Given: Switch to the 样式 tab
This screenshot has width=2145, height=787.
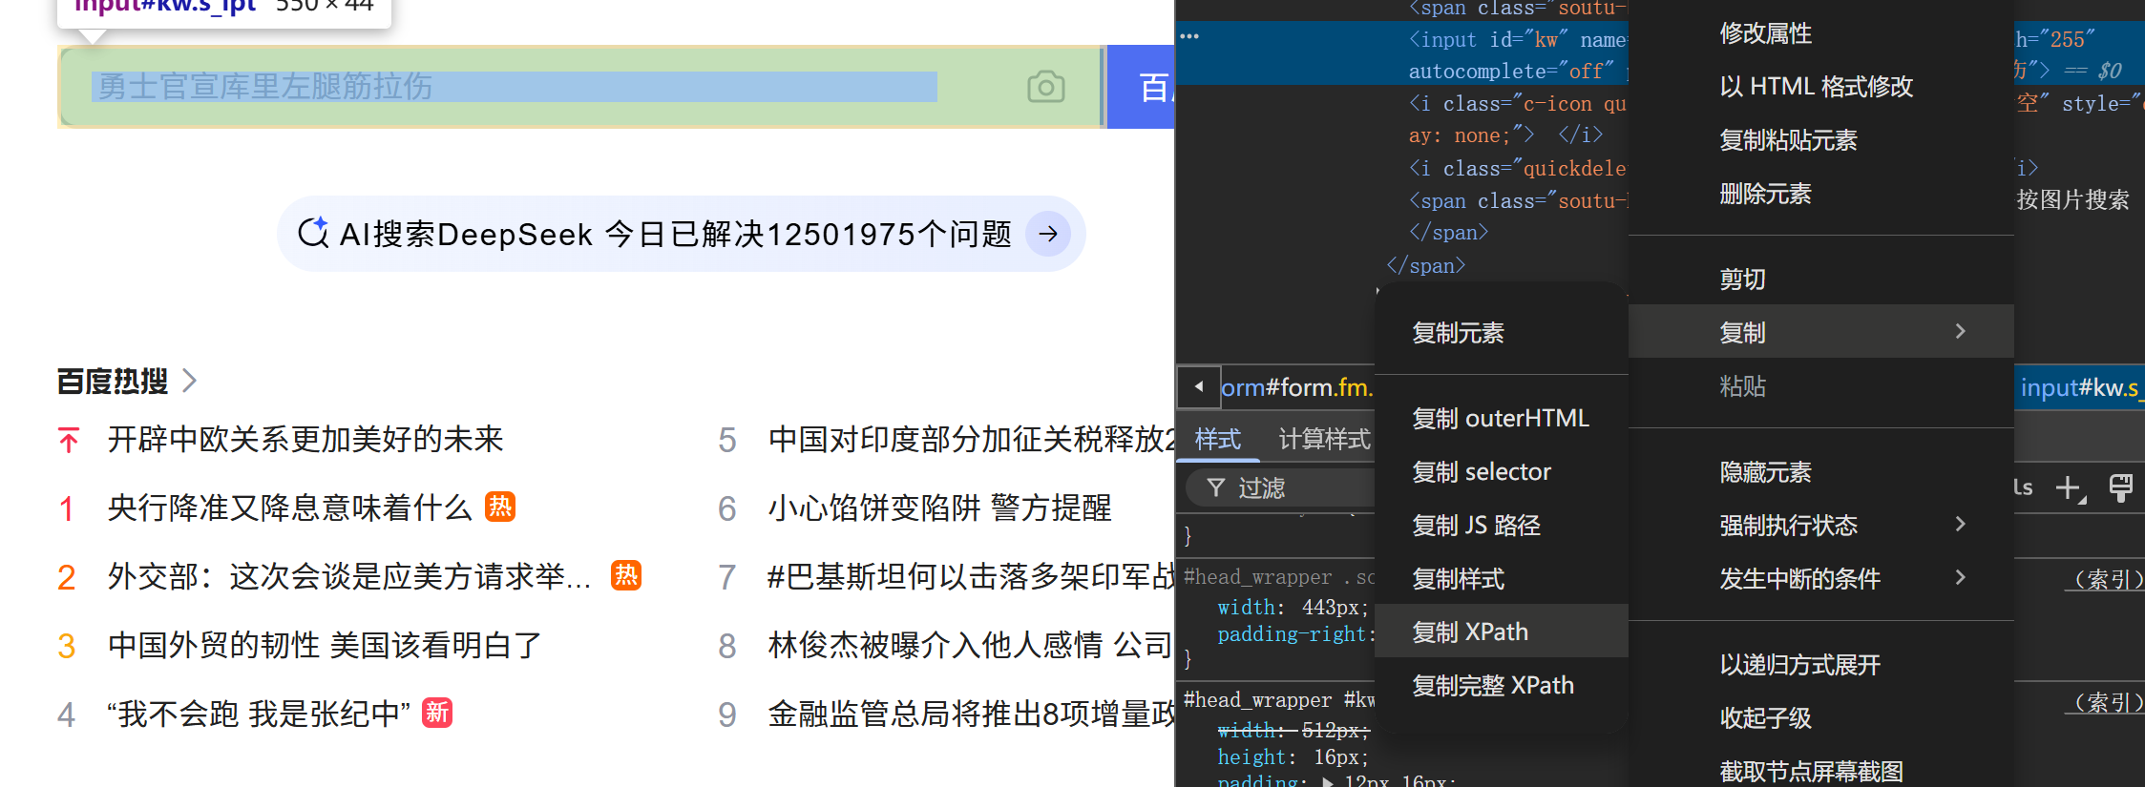Looking at the screenshot, I should pyautogui.click(x=1217, y=439).
